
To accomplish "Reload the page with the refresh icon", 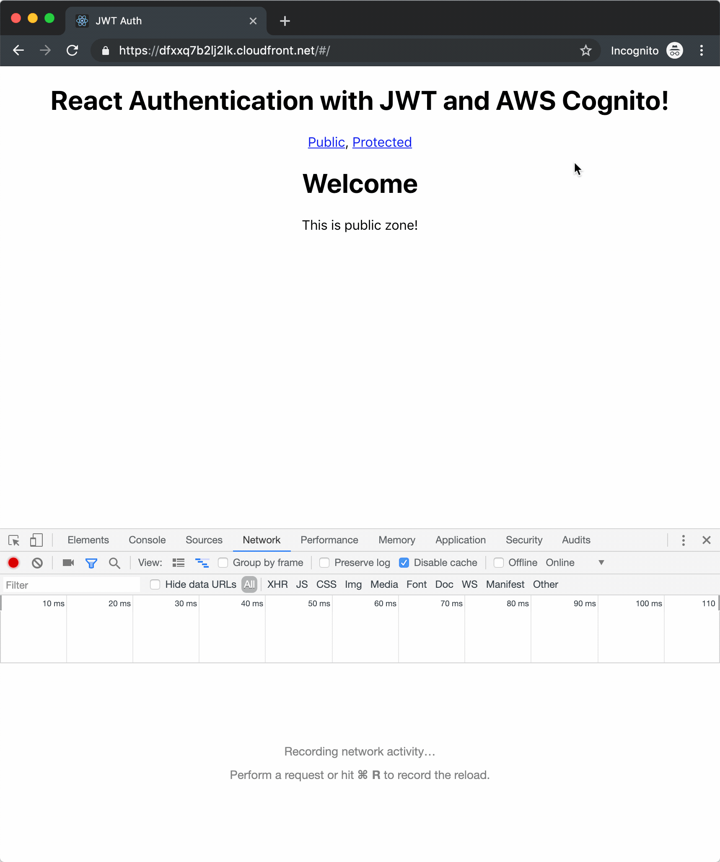I will coord(73,51).
